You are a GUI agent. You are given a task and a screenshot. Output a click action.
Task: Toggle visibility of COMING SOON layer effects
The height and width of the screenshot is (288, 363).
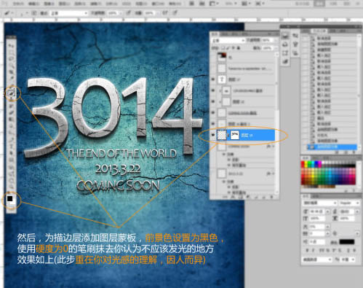point(224,154)
